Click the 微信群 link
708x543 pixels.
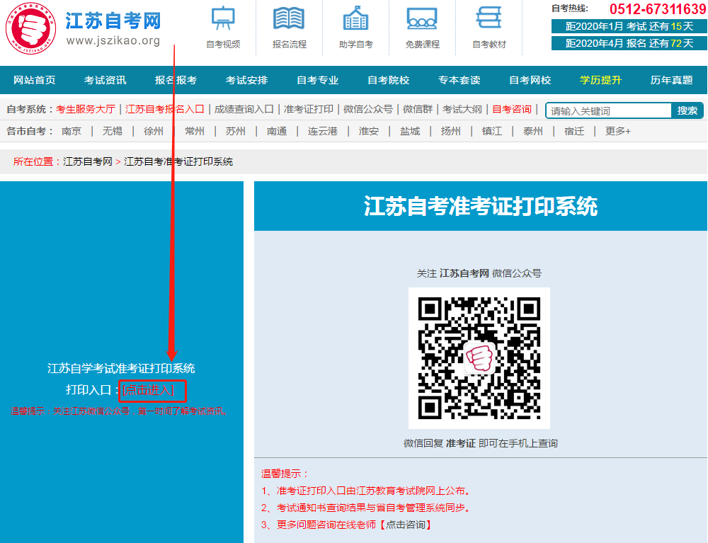click(x=418, y=109)
